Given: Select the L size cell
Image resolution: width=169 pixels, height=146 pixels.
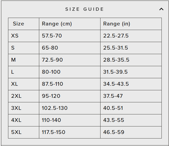Looking at the screenshot, I should click(x=13, y=72).
